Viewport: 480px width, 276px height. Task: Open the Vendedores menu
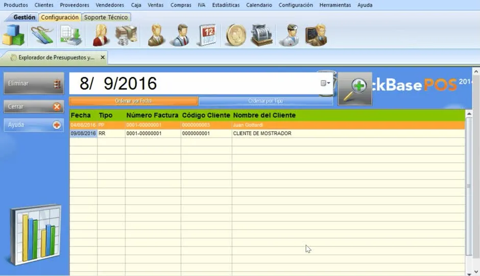110,5
